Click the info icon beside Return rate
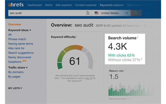 [124, 70]
